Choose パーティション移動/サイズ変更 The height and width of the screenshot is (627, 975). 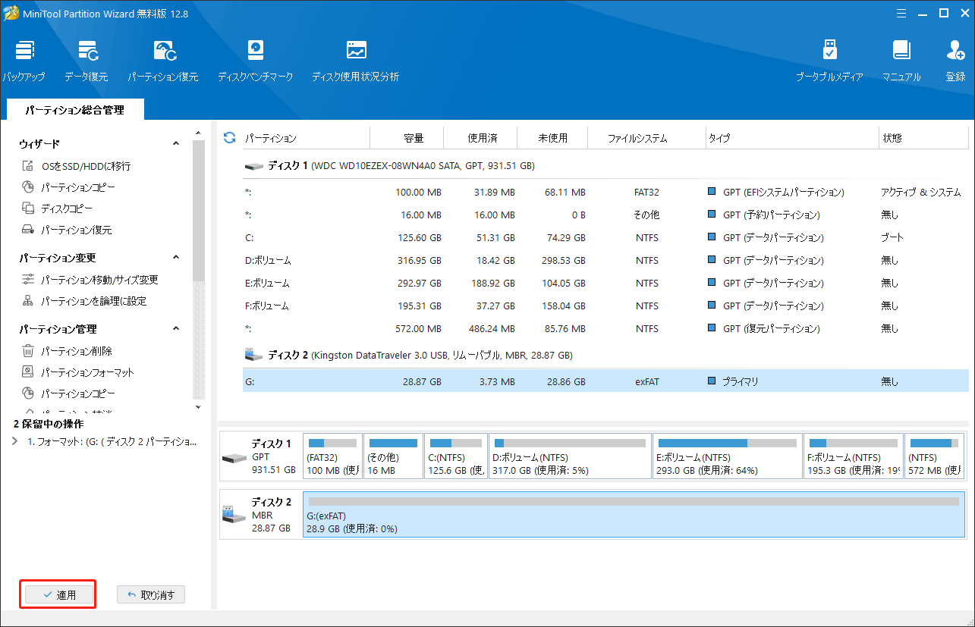(x=90, y=280)
